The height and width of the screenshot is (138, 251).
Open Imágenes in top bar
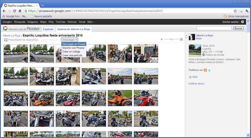click(33, 22)
